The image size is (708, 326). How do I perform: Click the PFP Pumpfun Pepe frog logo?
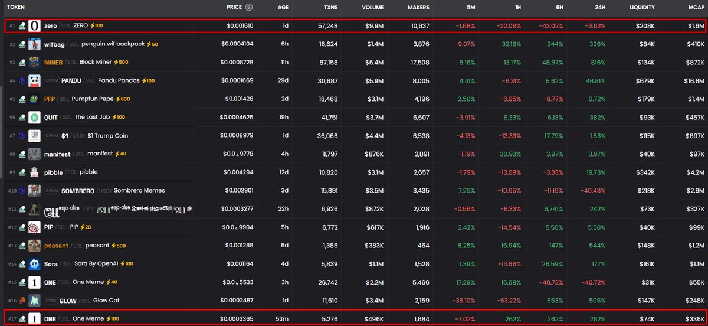[34, 99]
